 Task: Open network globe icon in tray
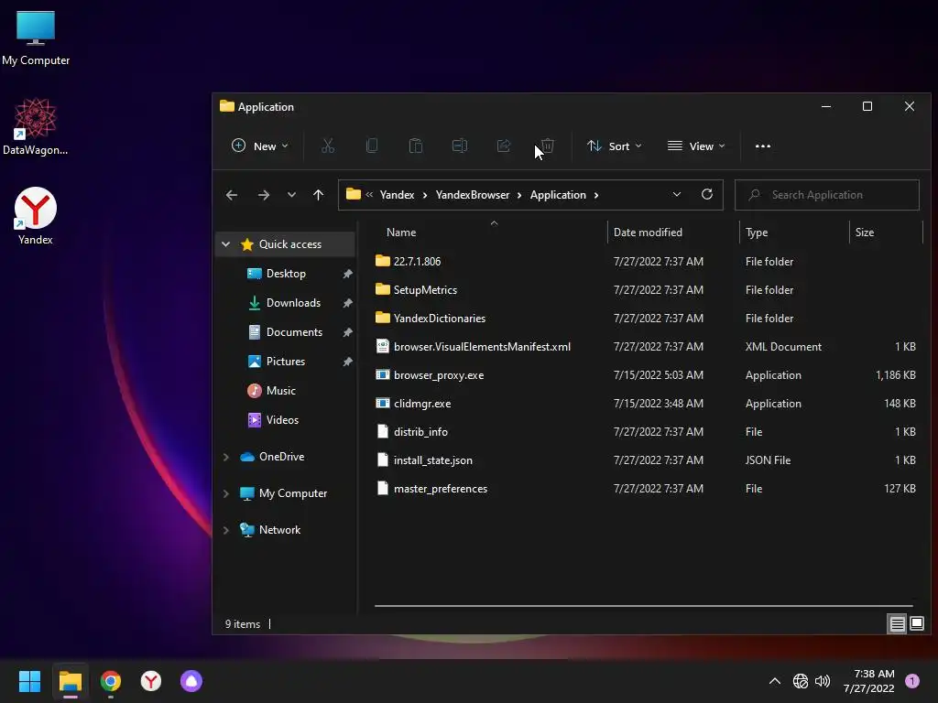point(800,681)
